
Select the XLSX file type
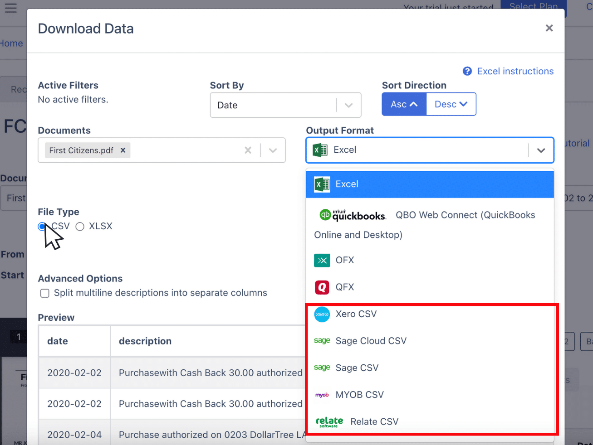[80, 227]
